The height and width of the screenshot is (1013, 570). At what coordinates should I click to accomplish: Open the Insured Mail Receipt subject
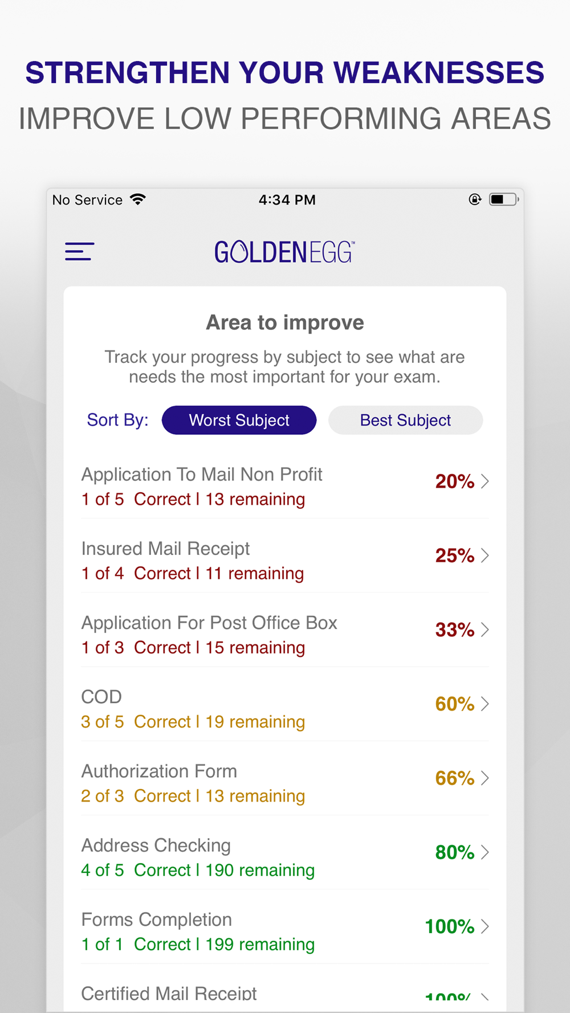(x=285, y=561)
